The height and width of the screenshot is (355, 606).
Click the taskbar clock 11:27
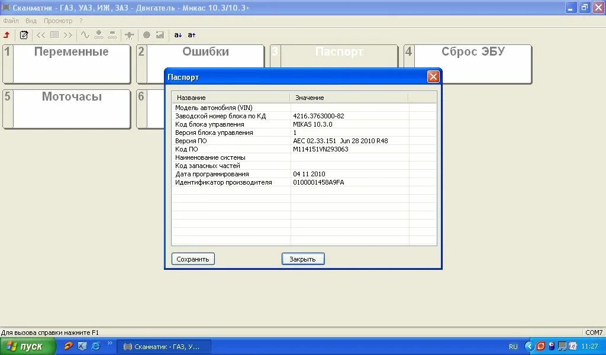pyautogui.click(x=590, y=347)
